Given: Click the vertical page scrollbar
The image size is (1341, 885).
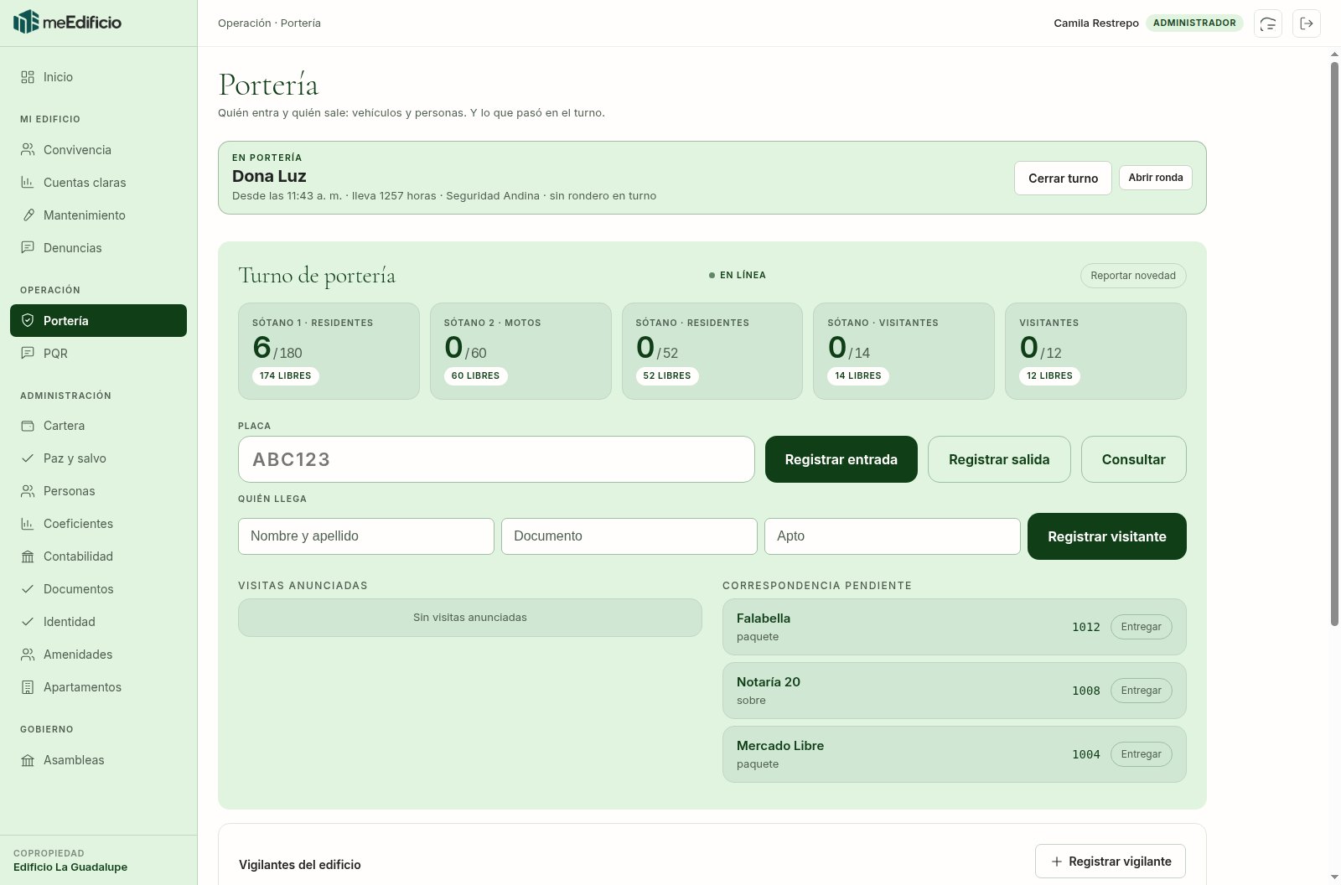Looking at the screenshot, I should 1335,344.
